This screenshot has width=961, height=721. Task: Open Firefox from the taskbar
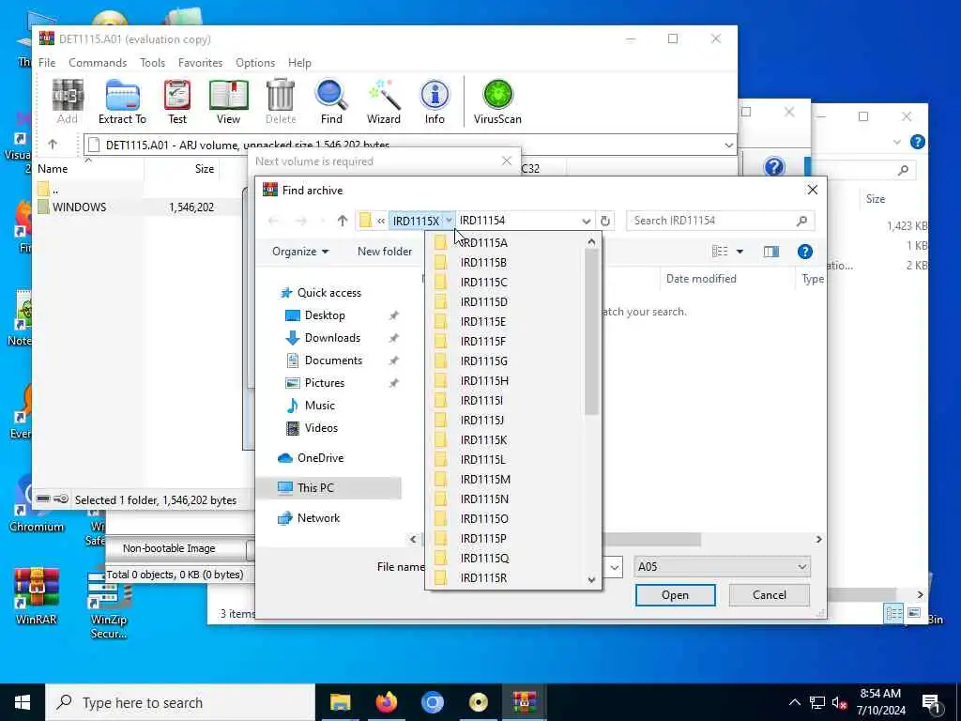[x=386, y=702]
